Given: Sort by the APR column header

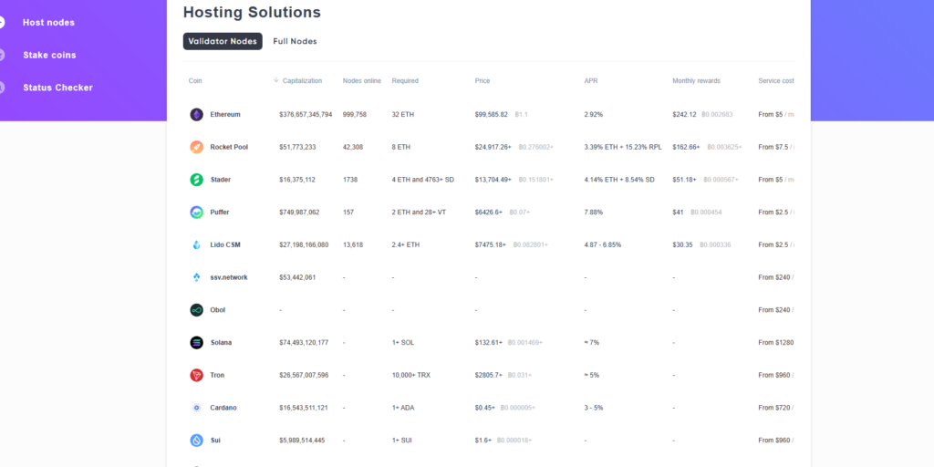Looking at the screenshot, I should tap(591, 81).
